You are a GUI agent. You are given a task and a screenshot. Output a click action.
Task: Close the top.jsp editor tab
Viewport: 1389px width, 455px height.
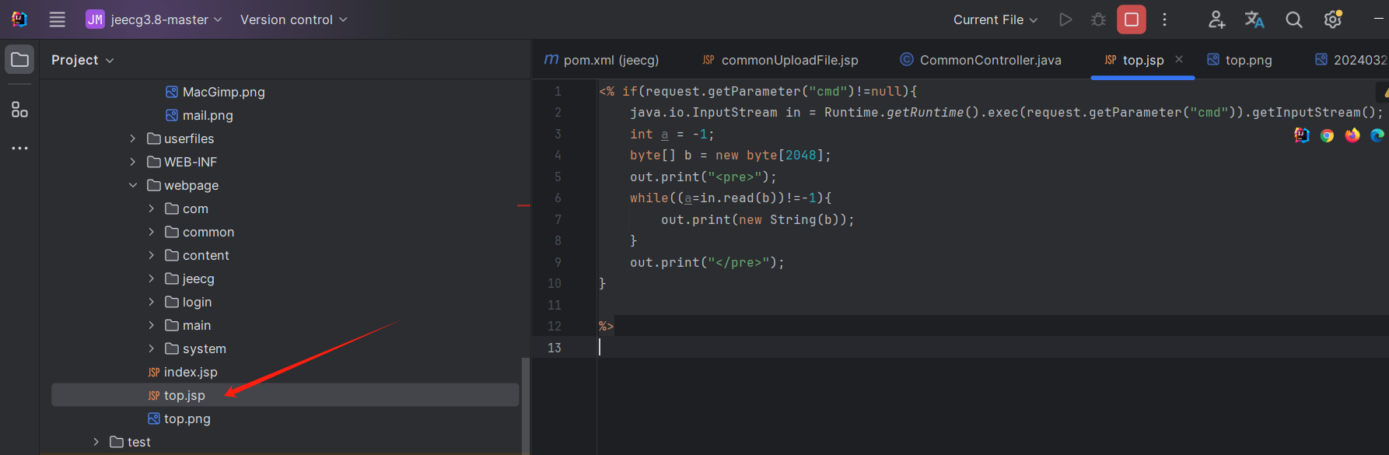pos(1179,59)
